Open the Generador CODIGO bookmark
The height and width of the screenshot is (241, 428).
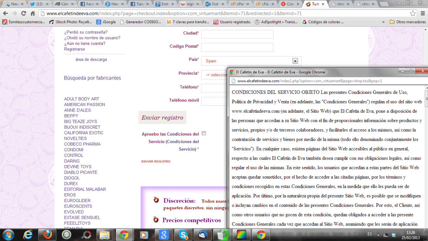pyautogui.click(x=140, y=22)
